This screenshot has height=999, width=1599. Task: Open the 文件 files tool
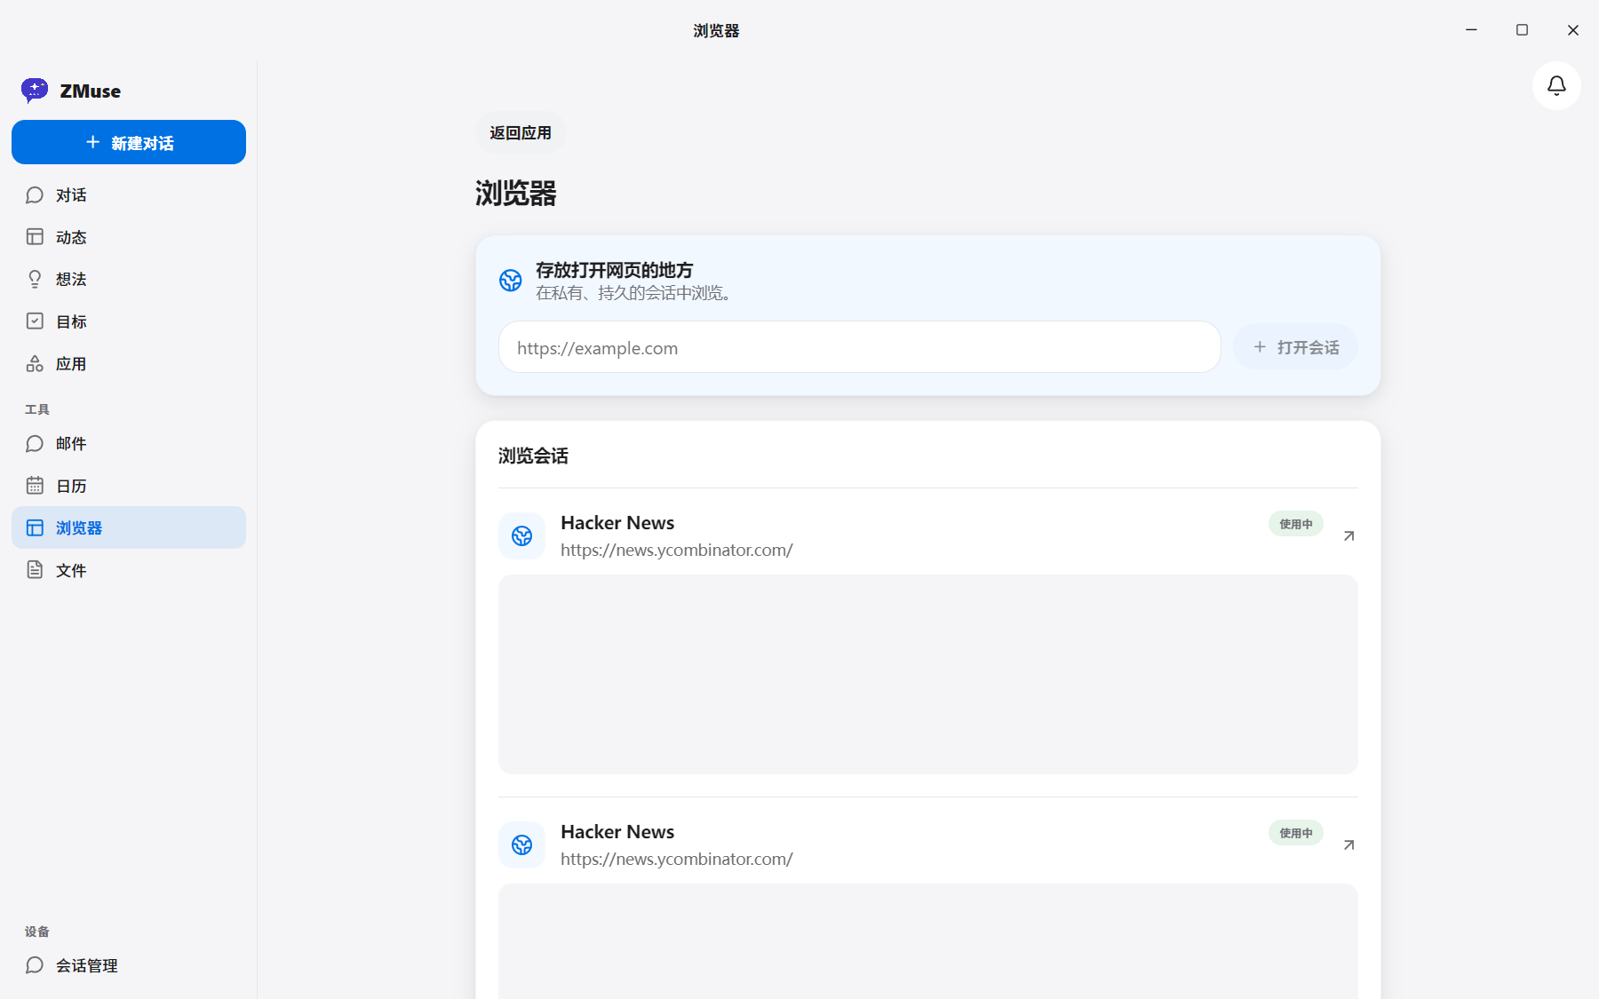coord(129,570)
